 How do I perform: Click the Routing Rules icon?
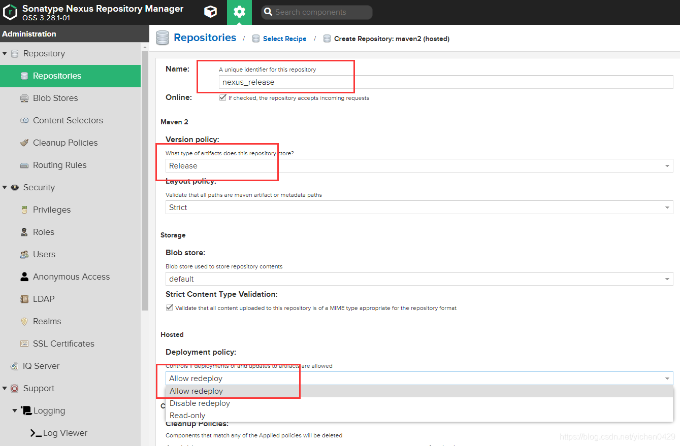pyautogui.click(x=24, y=165)
